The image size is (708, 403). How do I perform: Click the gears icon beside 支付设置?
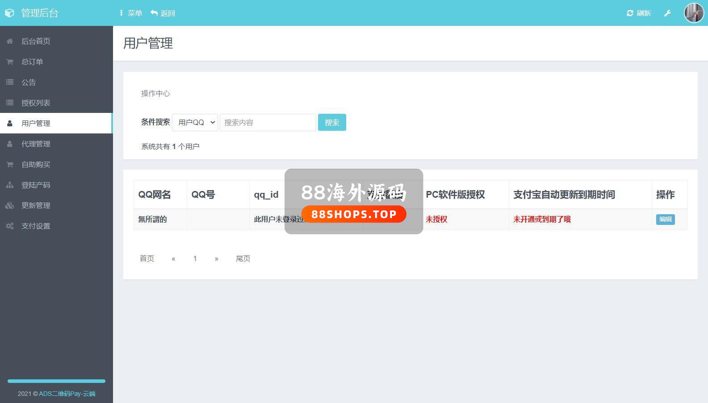9,226
